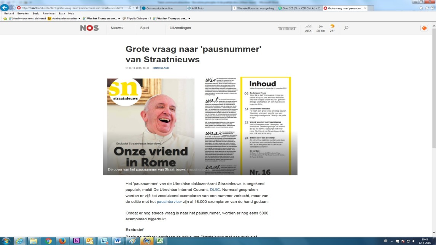
Task: Refresh the page using the reload icon
Action: (137, 8)
